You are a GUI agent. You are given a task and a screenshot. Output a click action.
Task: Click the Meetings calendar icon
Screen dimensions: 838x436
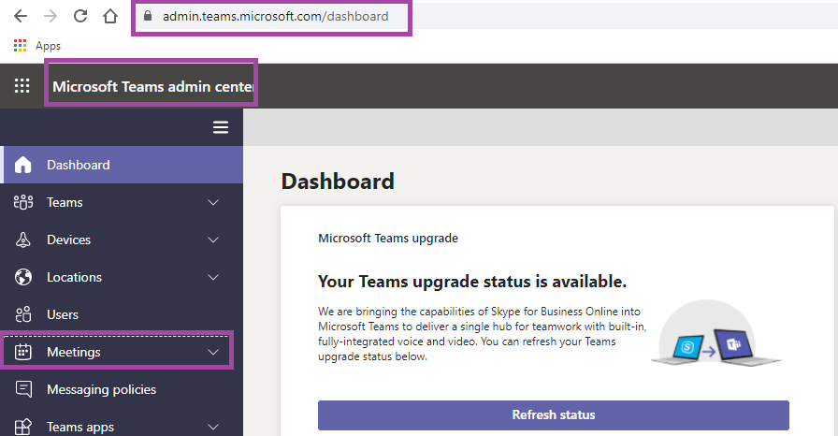[x=23, y=352]
